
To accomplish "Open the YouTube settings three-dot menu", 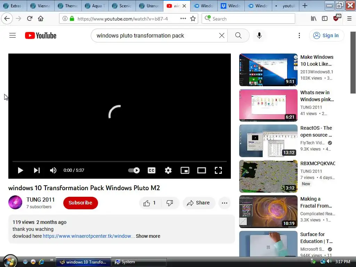I will click(x=299, y=35).
